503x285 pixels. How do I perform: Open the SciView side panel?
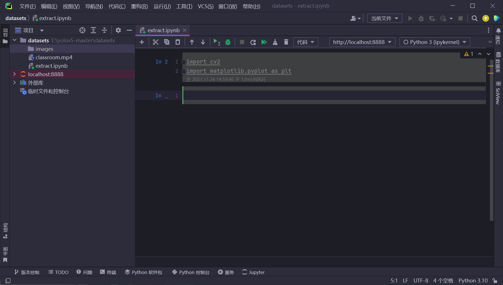[x=498, y=93]
